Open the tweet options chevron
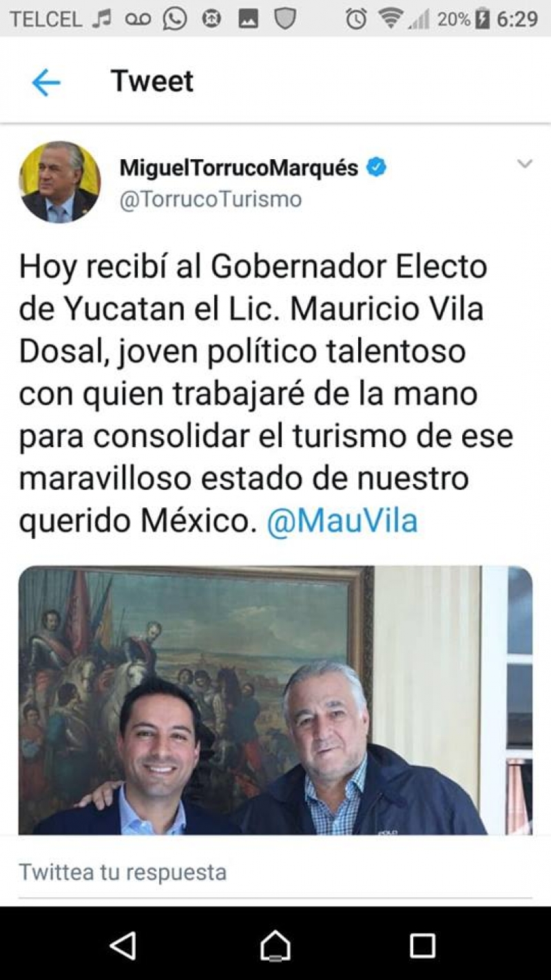Screen dimensions: 551x980 (x=525, y=164)
